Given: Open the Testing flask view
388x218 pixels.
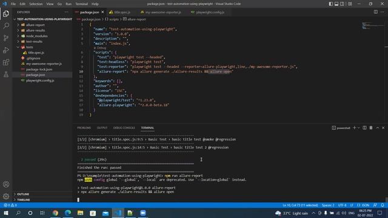Looking at the screenshot, I should [x=6, y=74].
